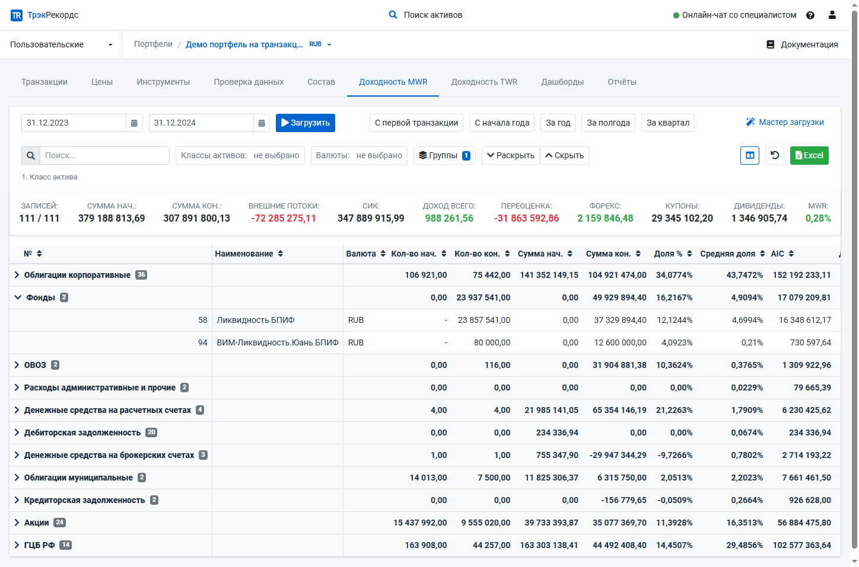Click the page vertical scrollbar
The height and width of the screenshot is (567, 859).
point(855,278)
